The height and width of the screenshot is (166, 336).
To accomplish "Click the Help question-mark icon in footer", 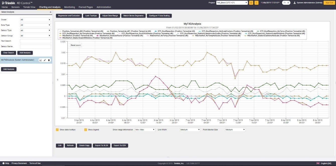I will pos(3,163).
